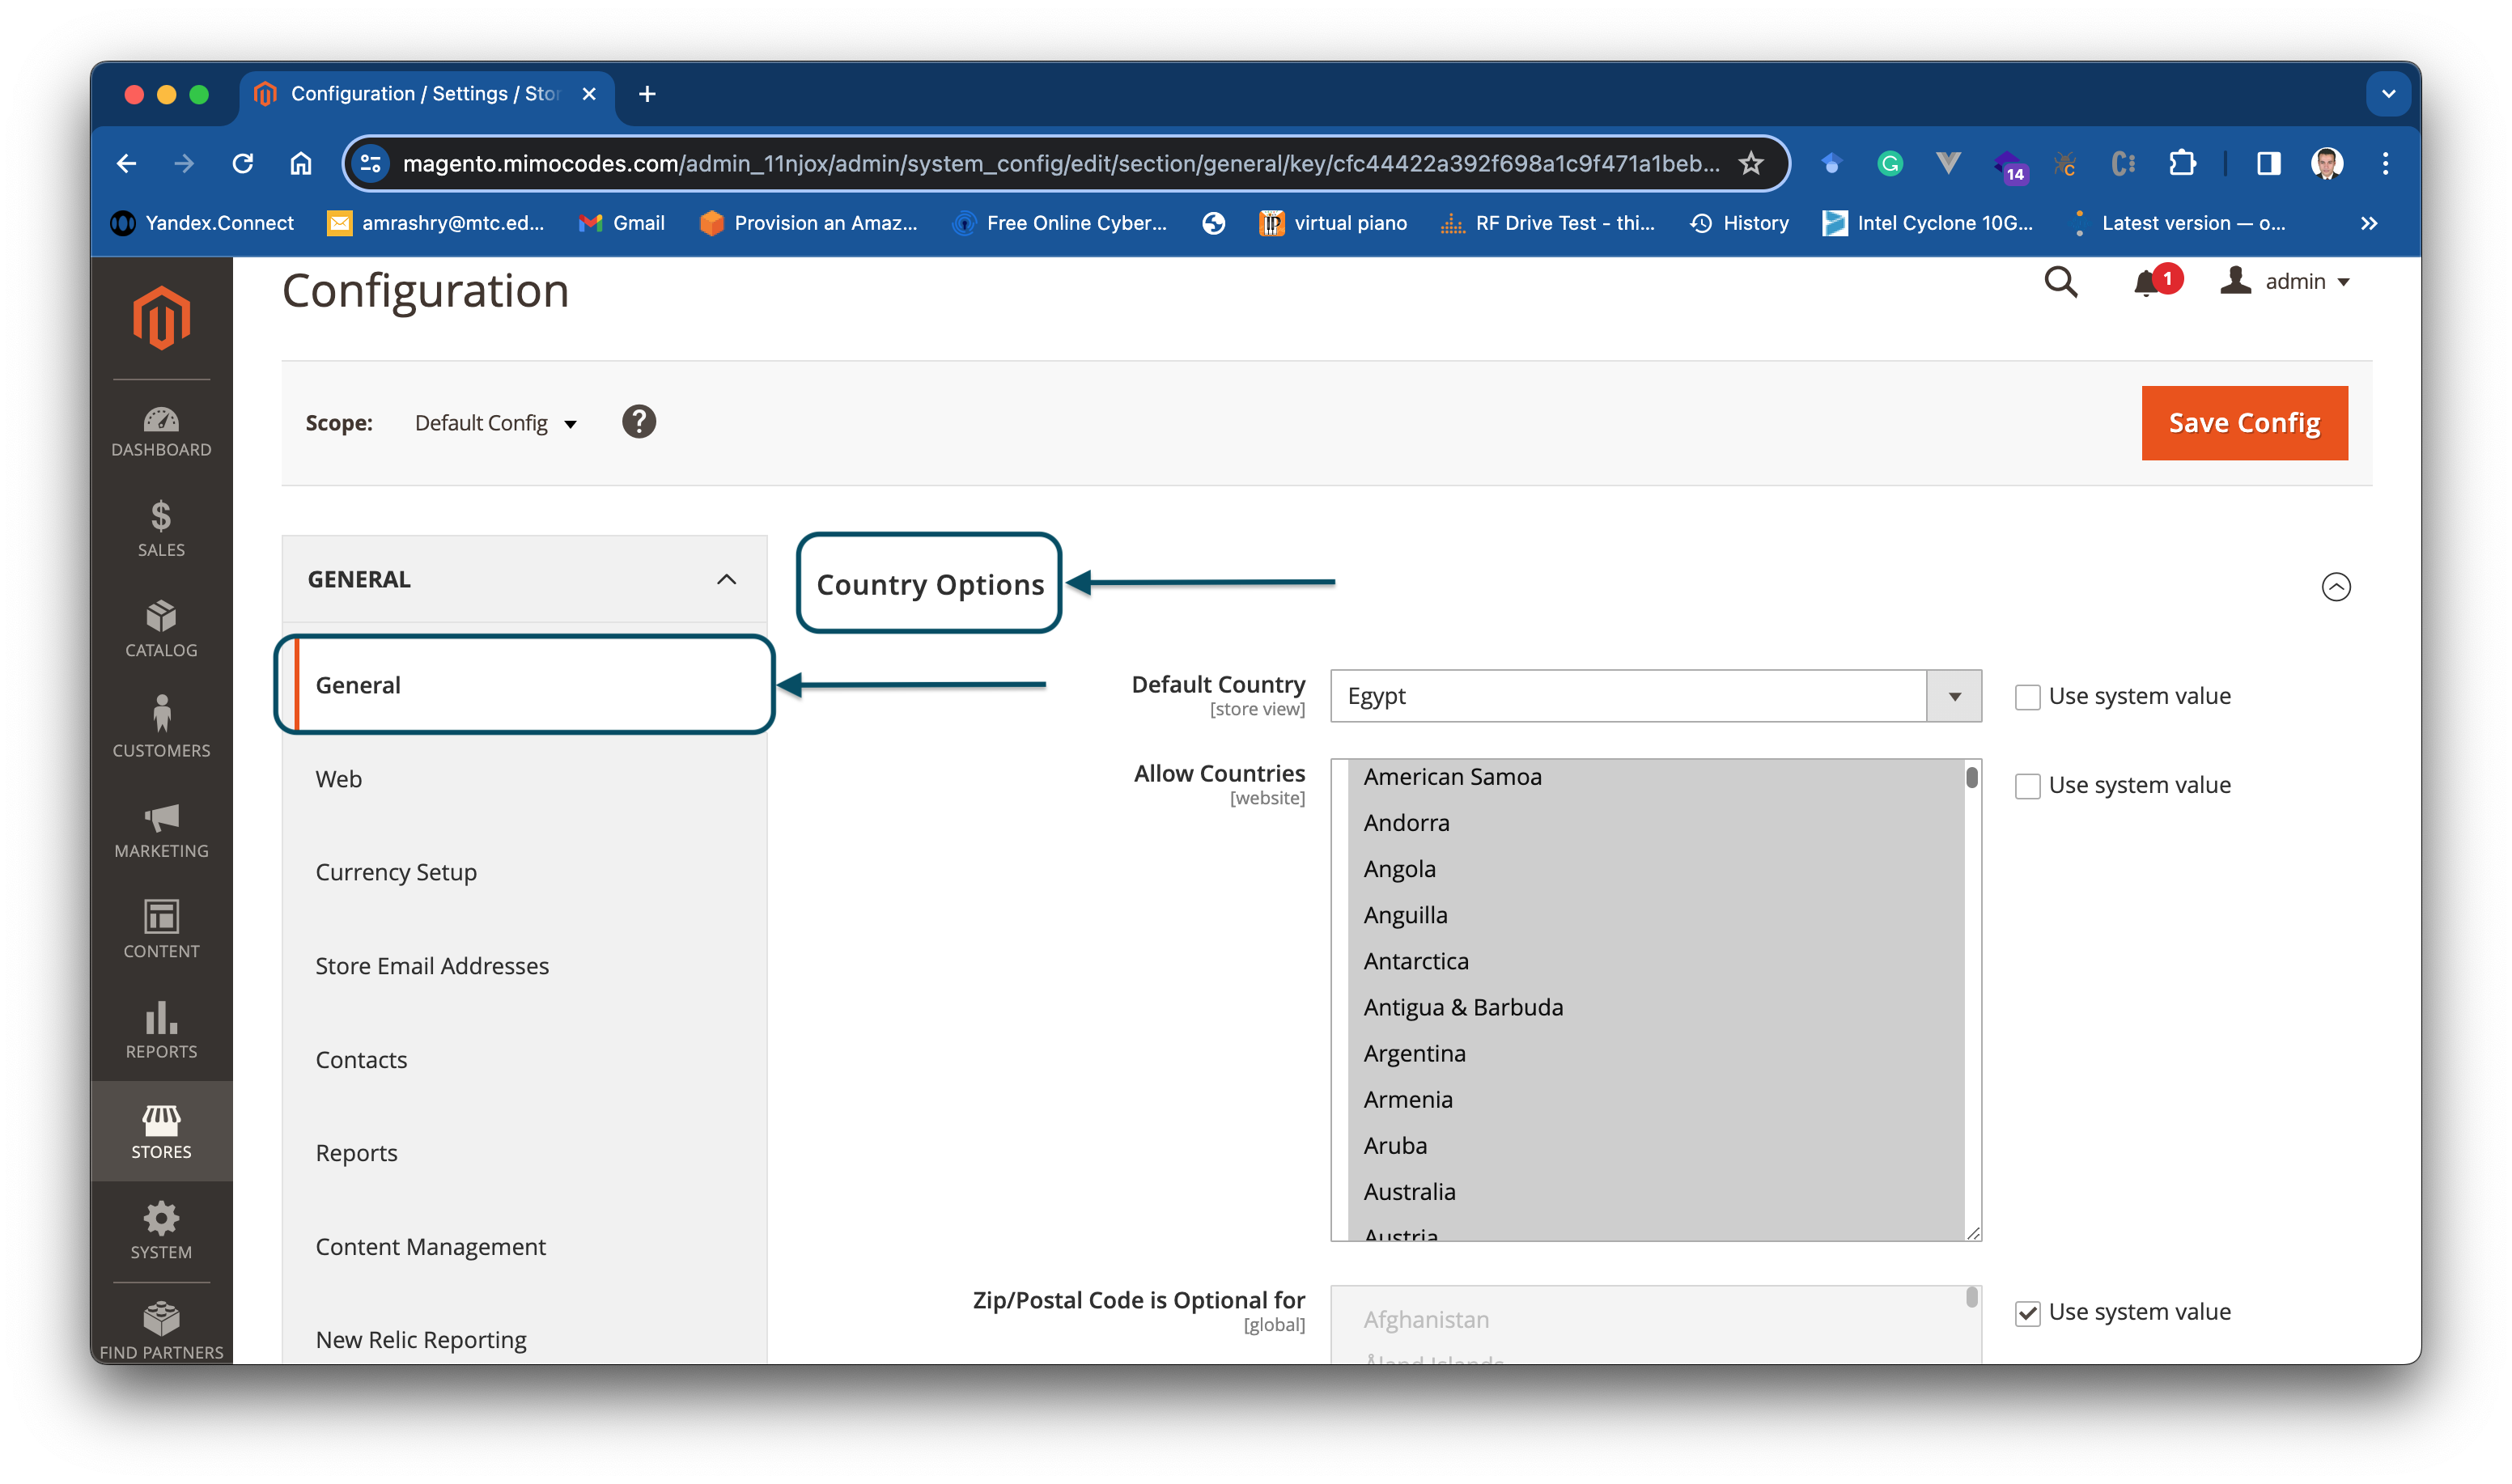
Task: Open the notifications bell icon
Action: (2146, 284)
